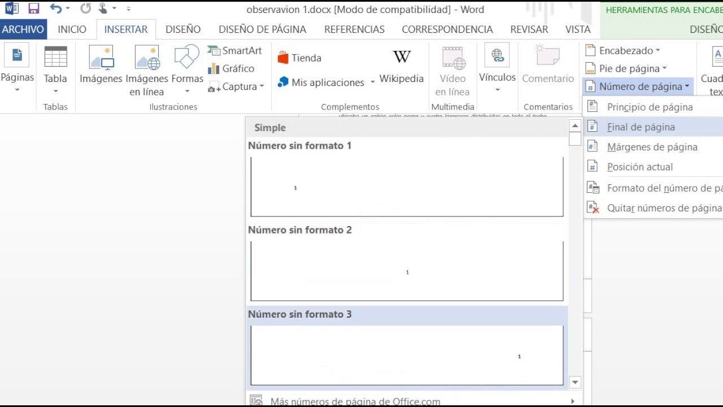Viewport: 723px width, 407px height.
Task: Switch to the VISTA tab
Action: click(x=578, y=29)
